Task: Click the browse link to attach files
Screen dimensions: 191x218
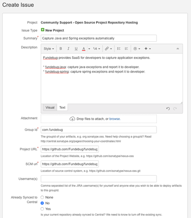Action: pos(115,119)
